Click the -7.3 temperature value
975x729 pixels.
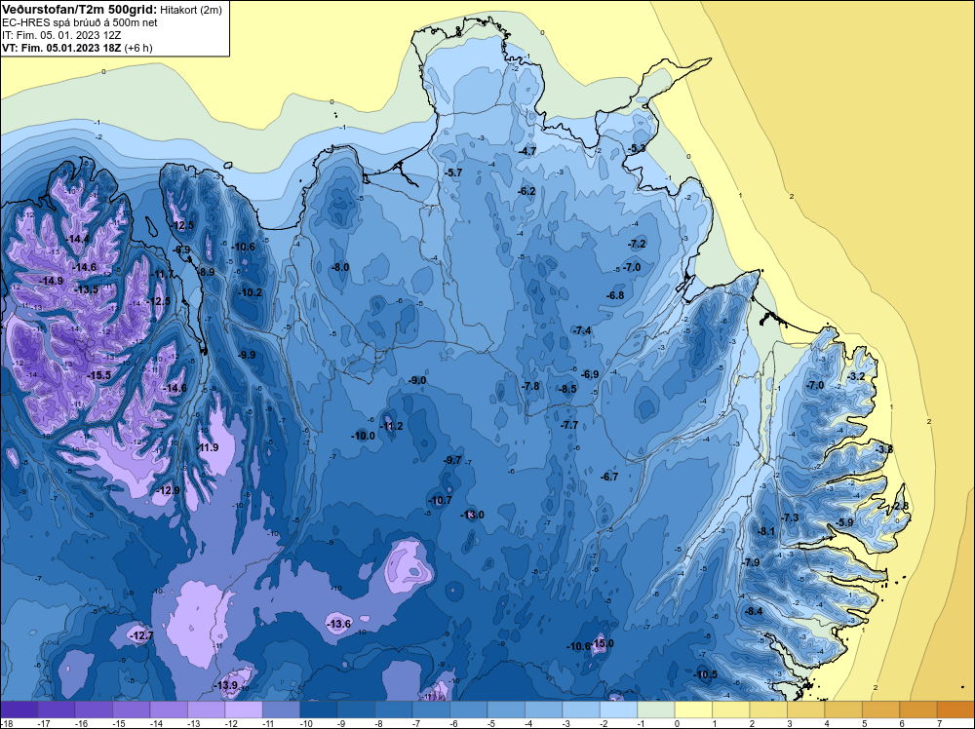[x=790, y=518]
